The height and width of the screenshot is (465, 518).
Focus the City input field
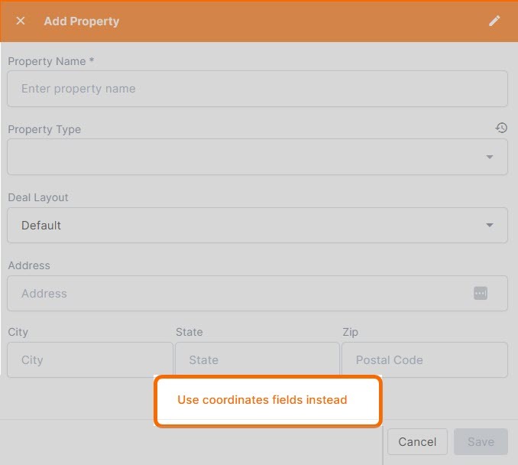pos(90,360)
